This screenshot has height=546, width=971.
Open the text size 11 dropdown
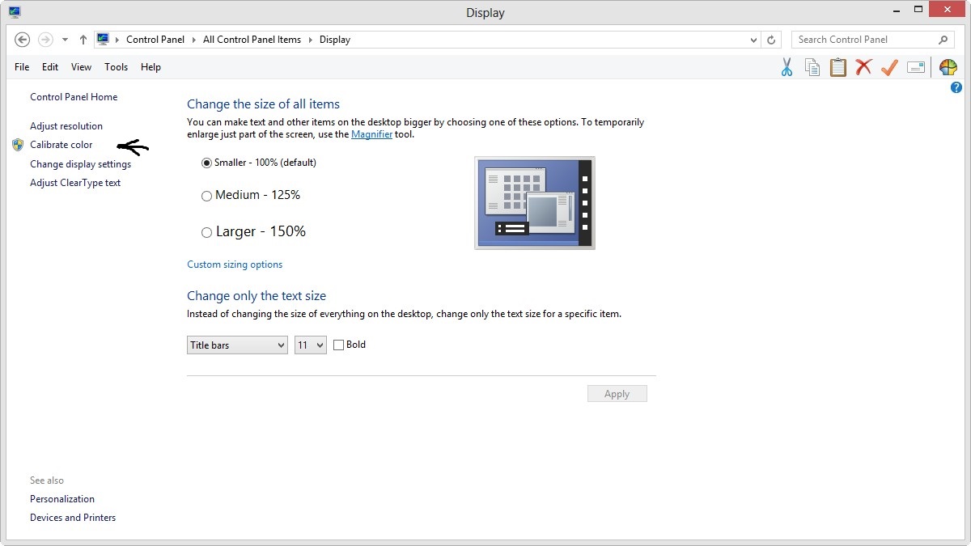(x=311, y=345)
